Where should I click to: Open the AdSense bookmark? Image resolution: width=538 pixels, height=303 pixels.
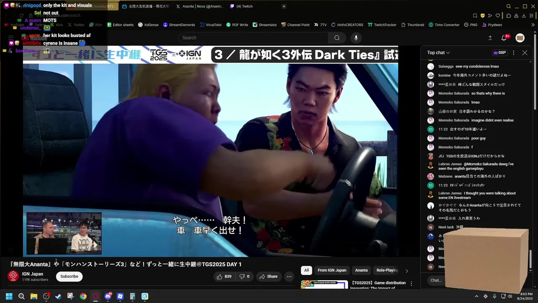[148, 25]
